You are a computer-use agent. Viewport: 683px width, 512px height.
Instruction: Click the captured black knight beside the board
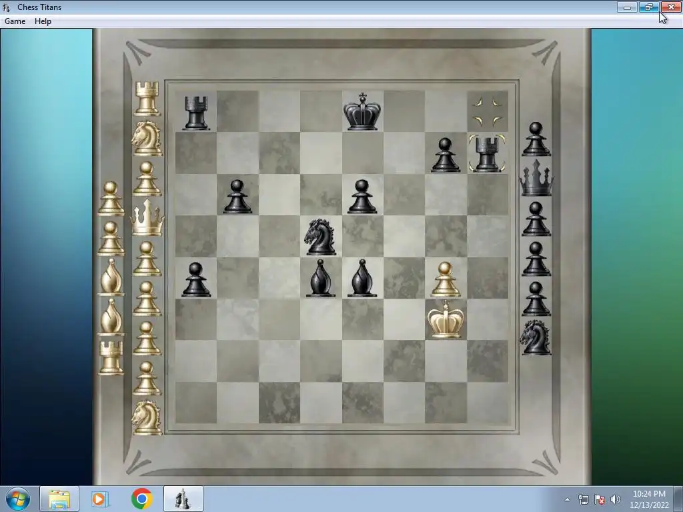point(536,337)
